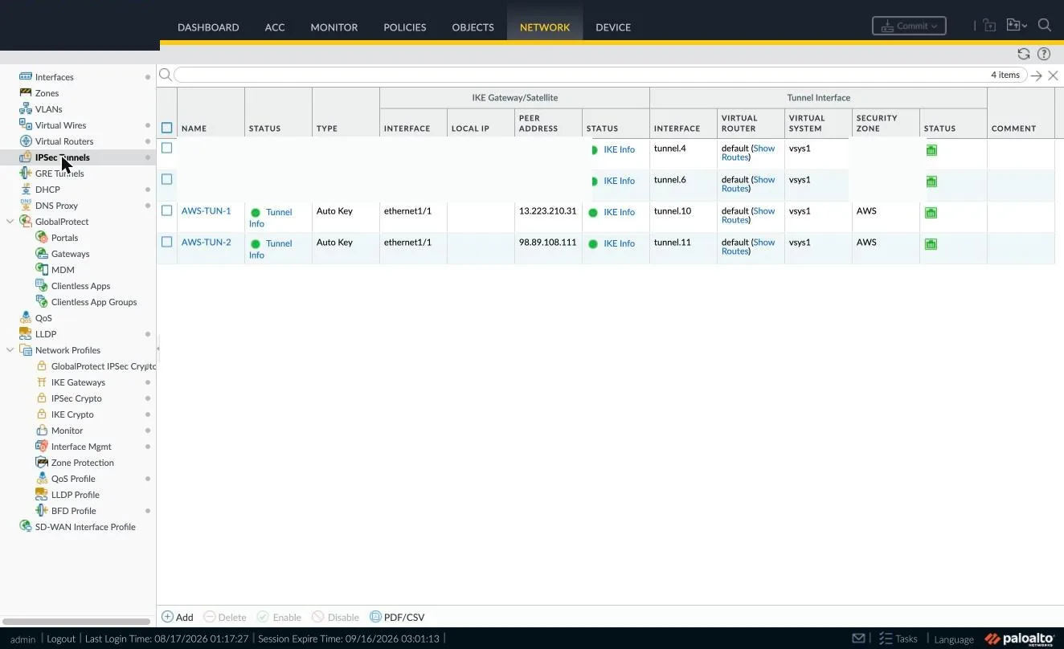Open the Commit dropdown
1064x649 pixels.
point(909,26)
